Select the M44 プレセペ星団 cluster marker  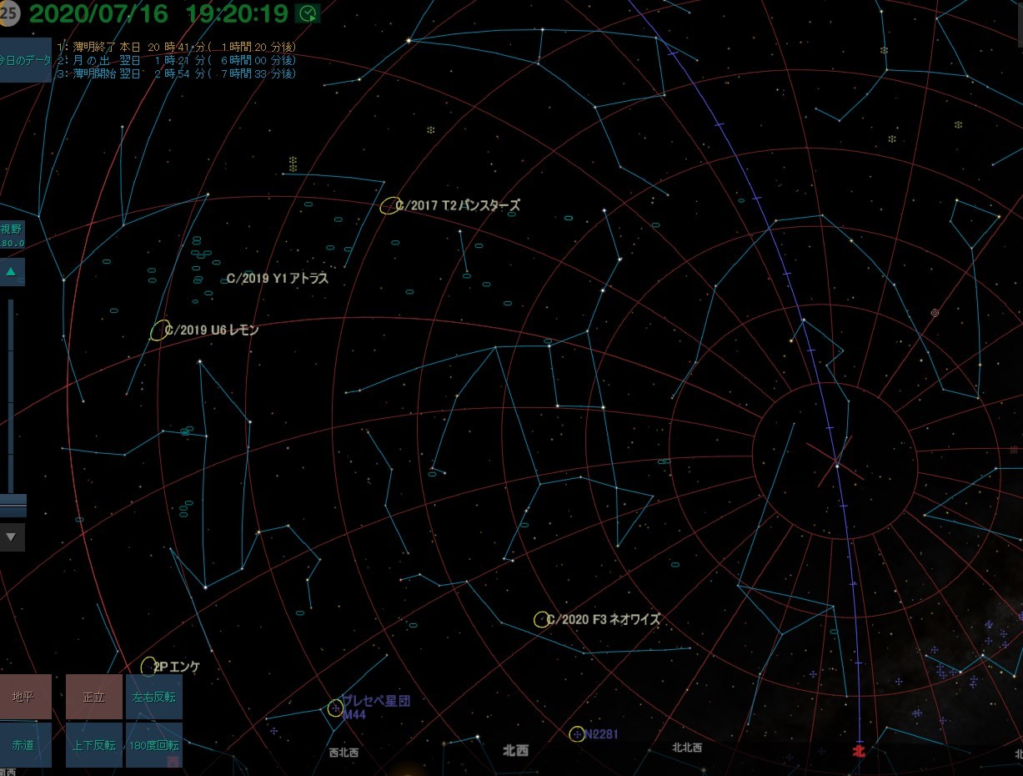(x=335, y=708)
